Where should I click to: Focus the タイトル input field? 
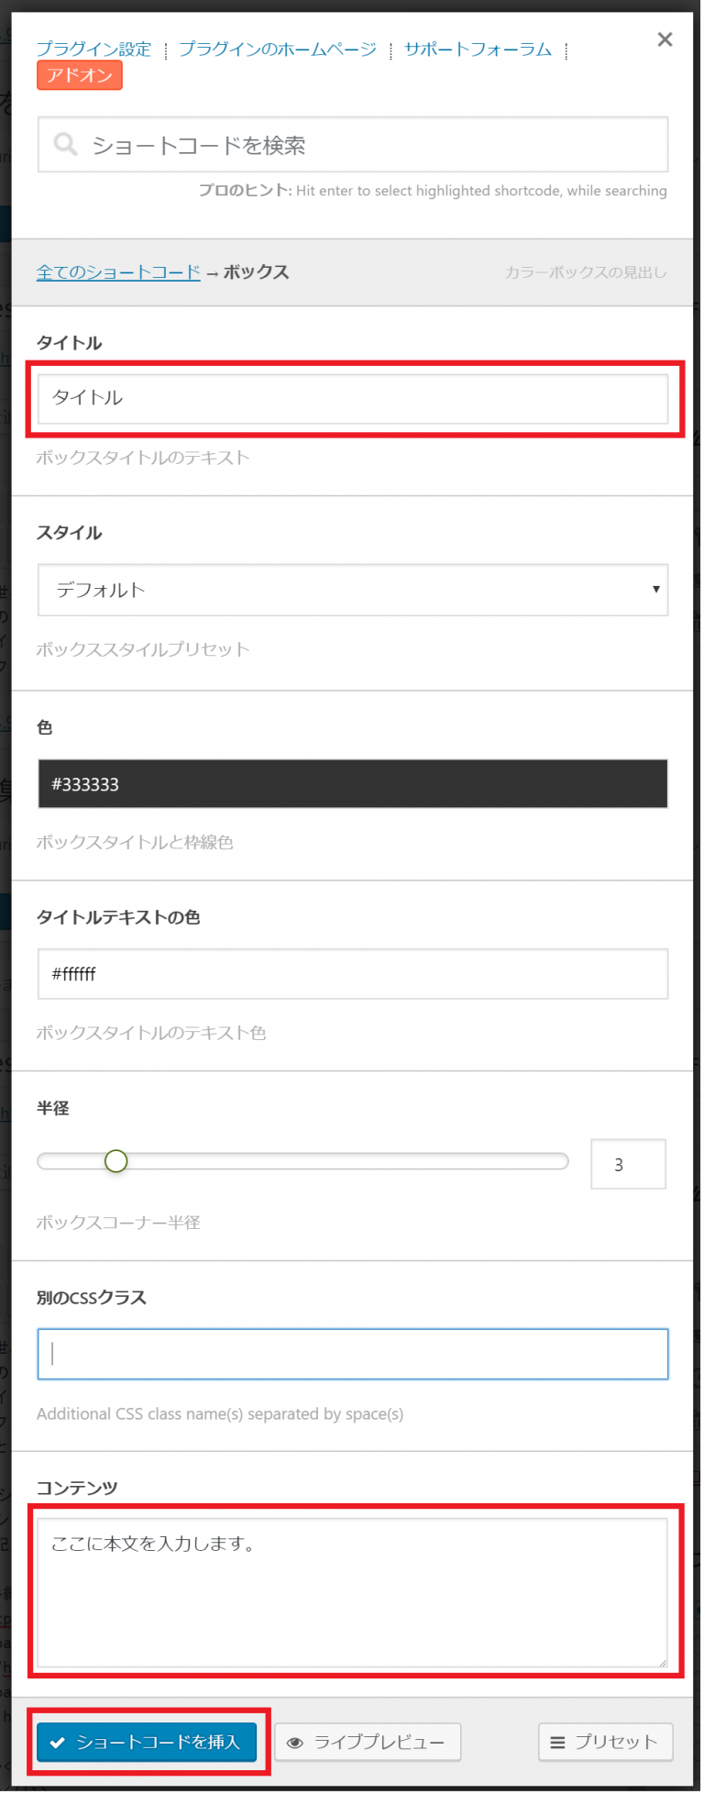352,399
